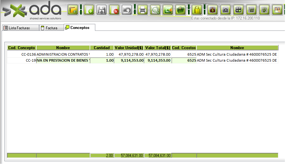Click the IVA EN PRESTACION DE BIENES name cell
Viewport: 289px width, 166px height.
coord(63,61)
